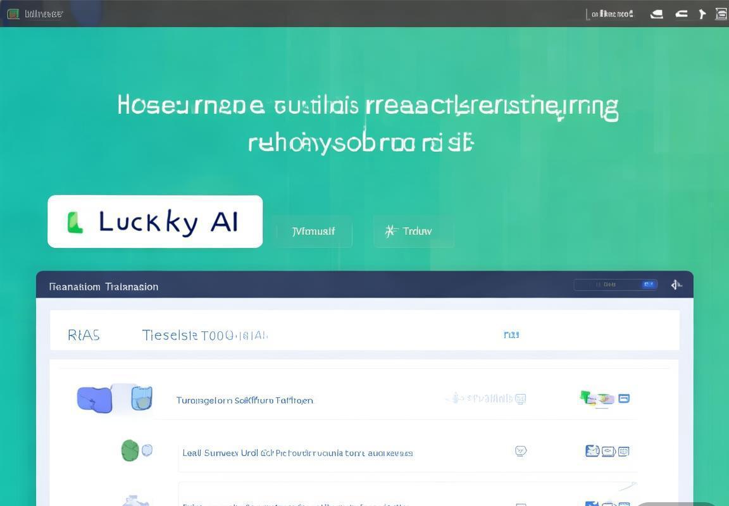729x506 pixels.
Task: Click the window-shaped icon ending the top bar
Action: pyautogui.click(x=721, y=14)
